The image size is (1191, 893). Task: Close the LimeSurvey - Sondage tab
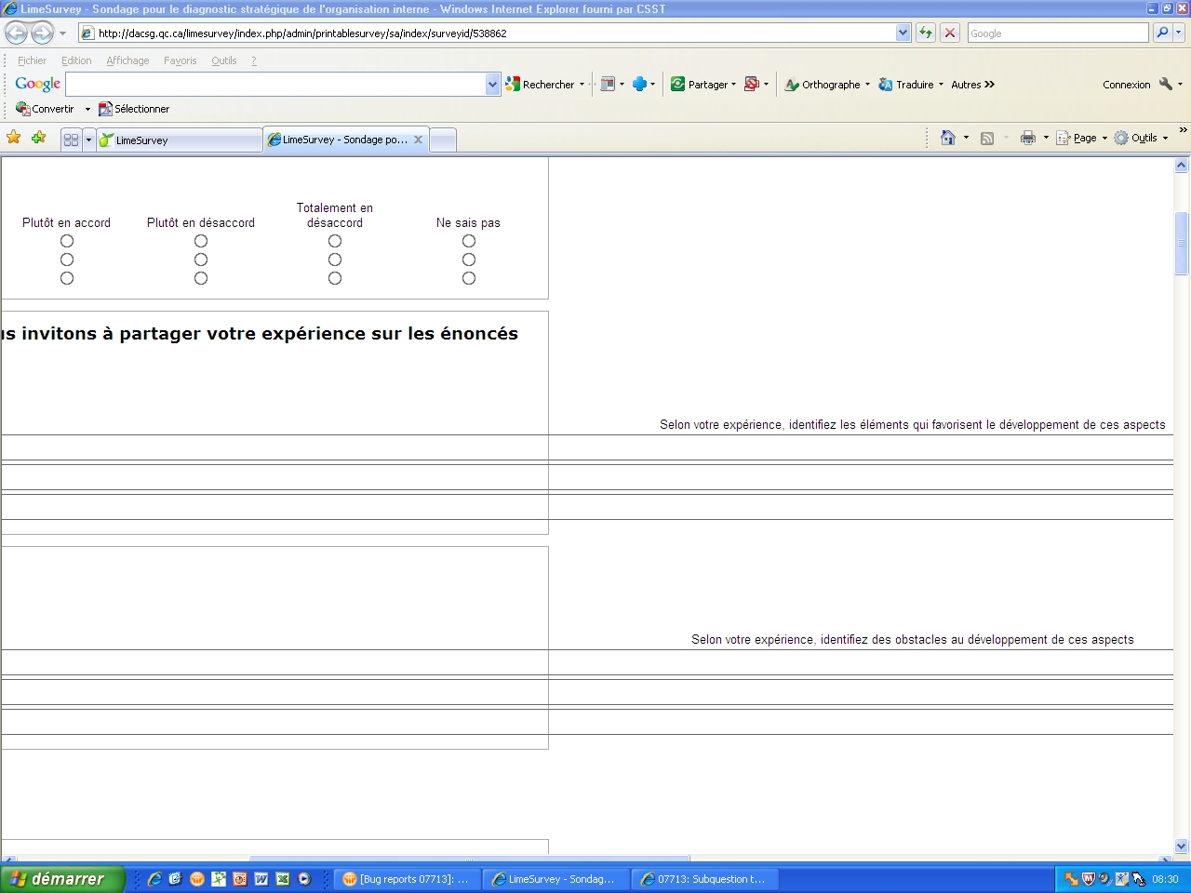click(x=419, y=140)
